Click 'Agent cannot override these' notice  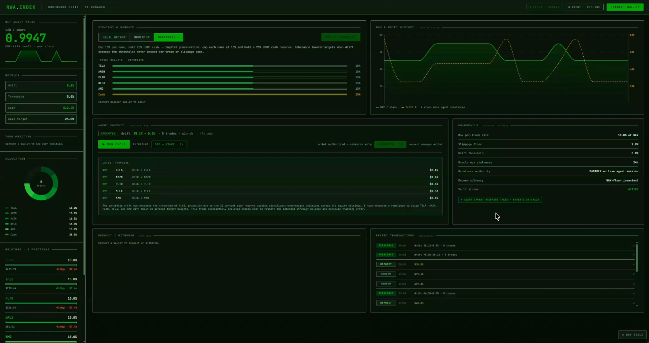pyautogui.click(x=500, y=200)
